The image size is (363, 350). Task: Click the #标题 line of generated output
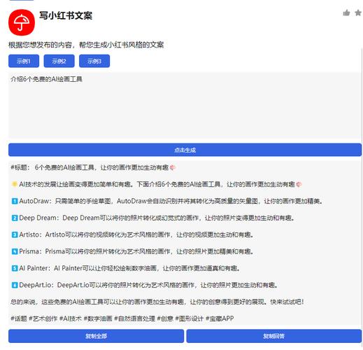coord(93,167)
